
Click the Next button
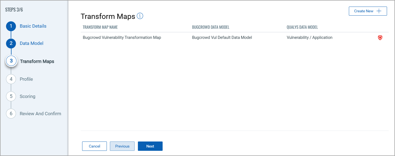[150, 146]
